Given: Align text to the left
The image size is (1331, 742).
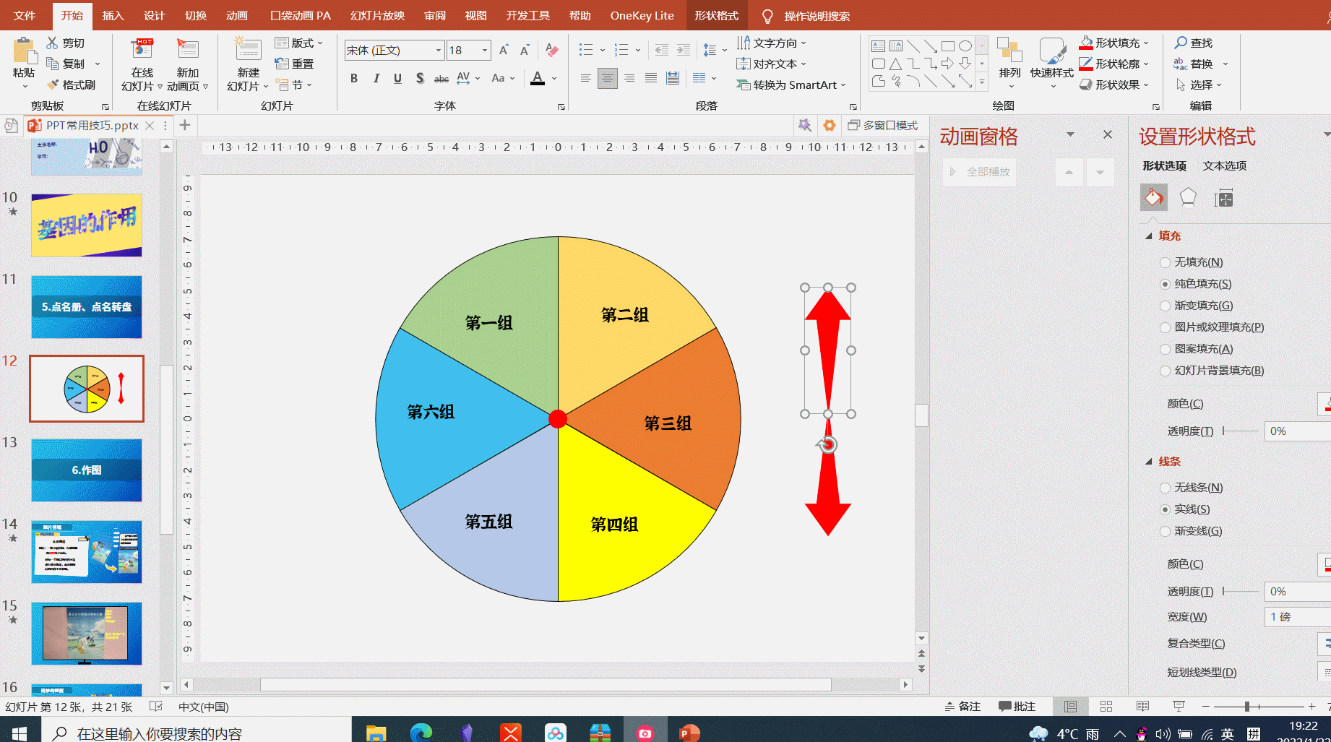Looking at the screenshot, I should click(586, 78).
